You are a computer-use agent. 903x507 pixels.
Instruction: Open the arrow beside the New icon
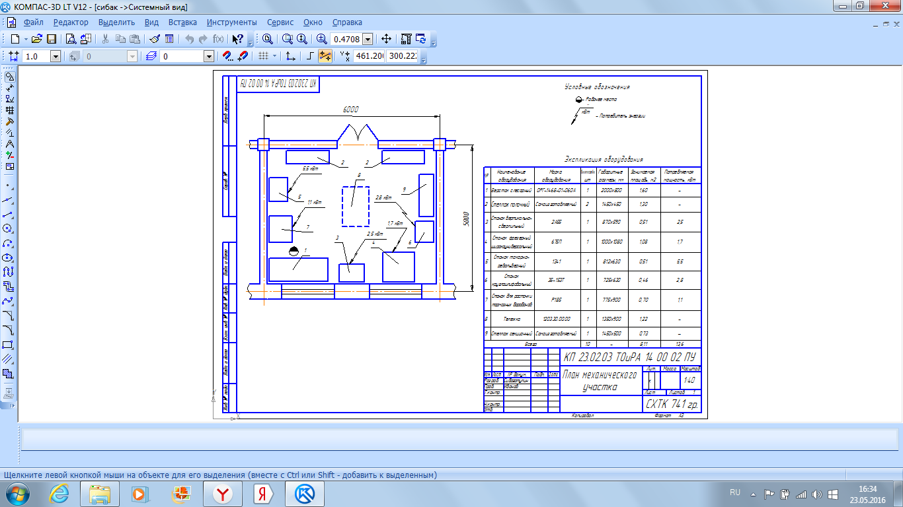pyautogui.click(x=26, y=39)
